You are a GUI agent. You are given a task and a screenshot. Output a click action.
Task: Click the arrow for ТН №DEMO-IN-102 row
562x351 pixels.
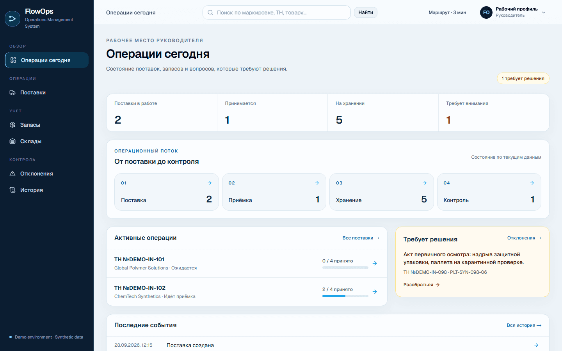pyautogui.click(x=375, y=292)
